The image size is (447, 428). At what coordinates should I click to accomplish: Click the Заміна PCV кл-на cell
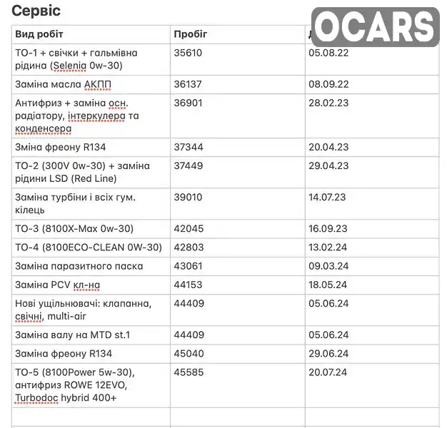coord(91,285)
